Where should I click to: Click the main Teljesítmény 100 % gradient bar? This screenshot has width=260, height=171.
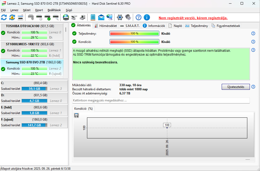click(134, 33)
